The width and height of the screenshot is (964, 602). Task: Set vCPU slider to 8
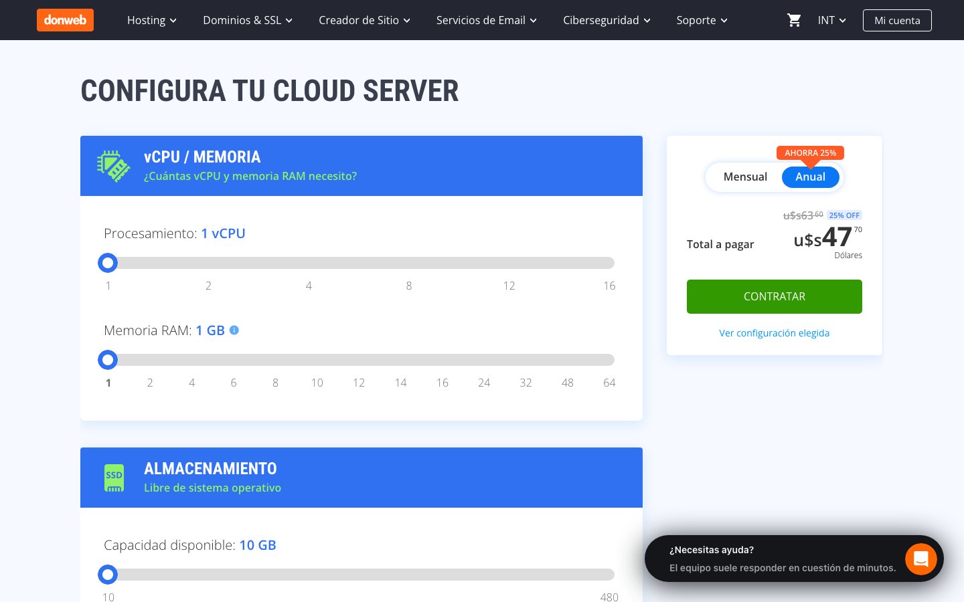pyautogui.click(x=409, y=263)
